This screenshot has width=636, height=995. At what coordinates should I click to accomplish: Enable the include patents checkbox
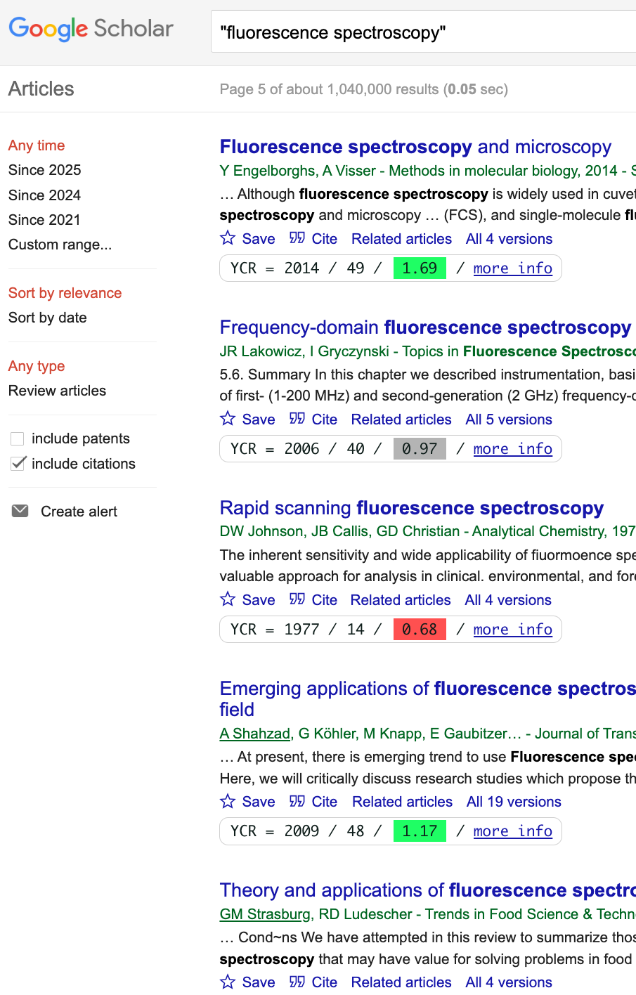[x=18, y=438]
